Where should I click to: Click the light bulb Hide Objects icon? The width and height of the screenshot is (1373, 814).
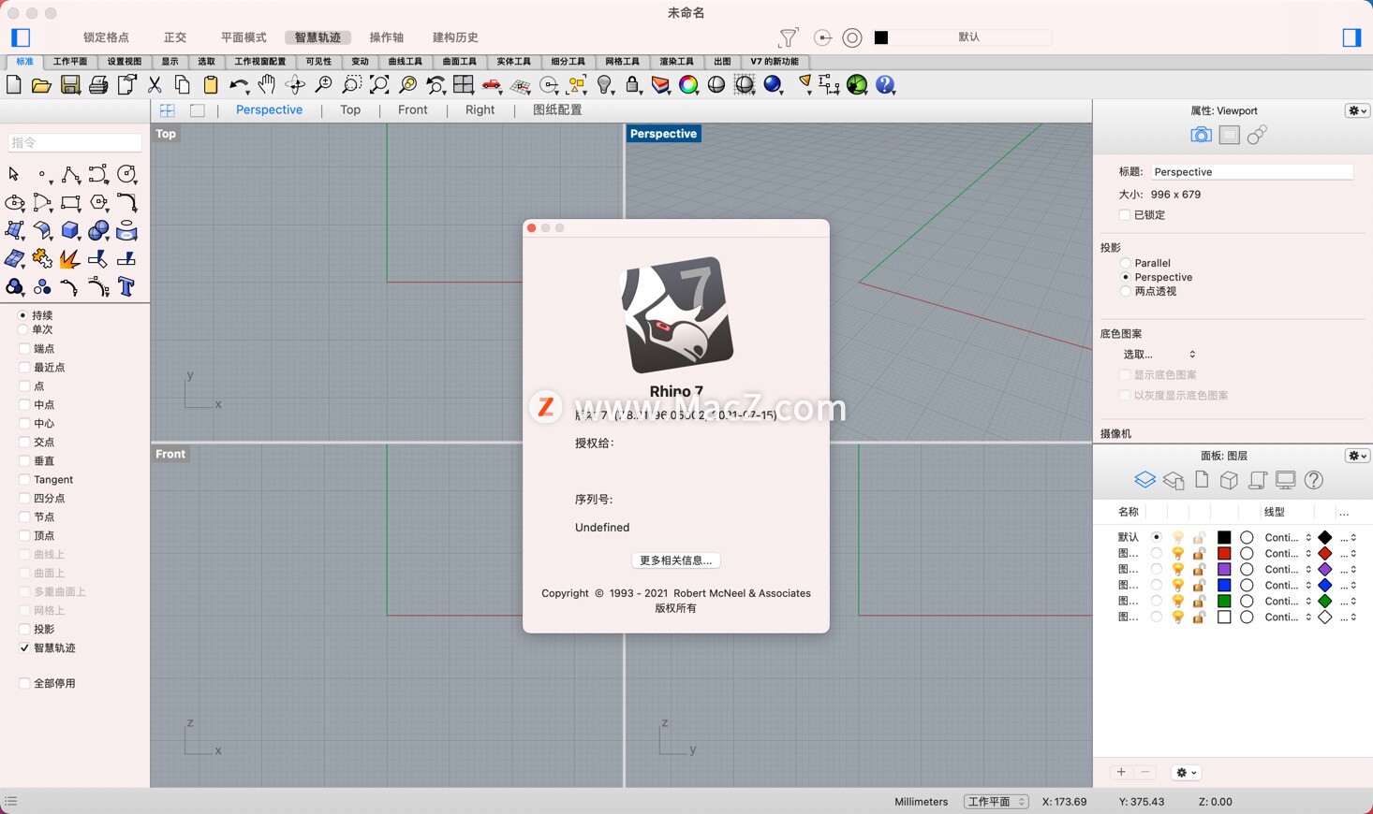pyautogui.click(x=605, y=85)
